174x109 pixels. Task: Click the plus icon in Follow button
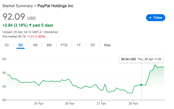(x=150, y=18)
